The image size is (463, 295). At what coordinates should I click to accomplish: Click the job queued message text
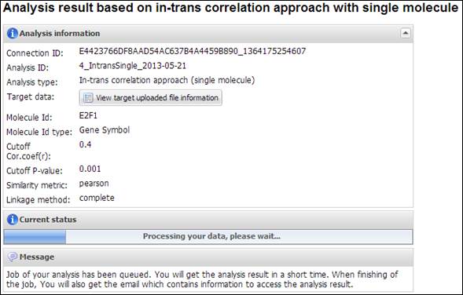coord(202,279)
